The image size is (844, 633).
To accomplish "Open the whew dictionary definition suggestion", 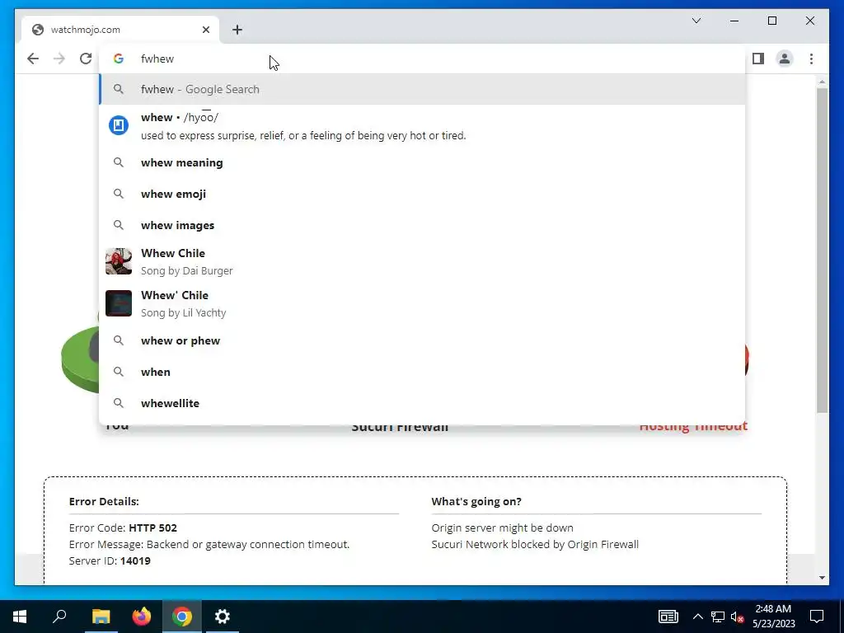I will [x=423, y=126].
